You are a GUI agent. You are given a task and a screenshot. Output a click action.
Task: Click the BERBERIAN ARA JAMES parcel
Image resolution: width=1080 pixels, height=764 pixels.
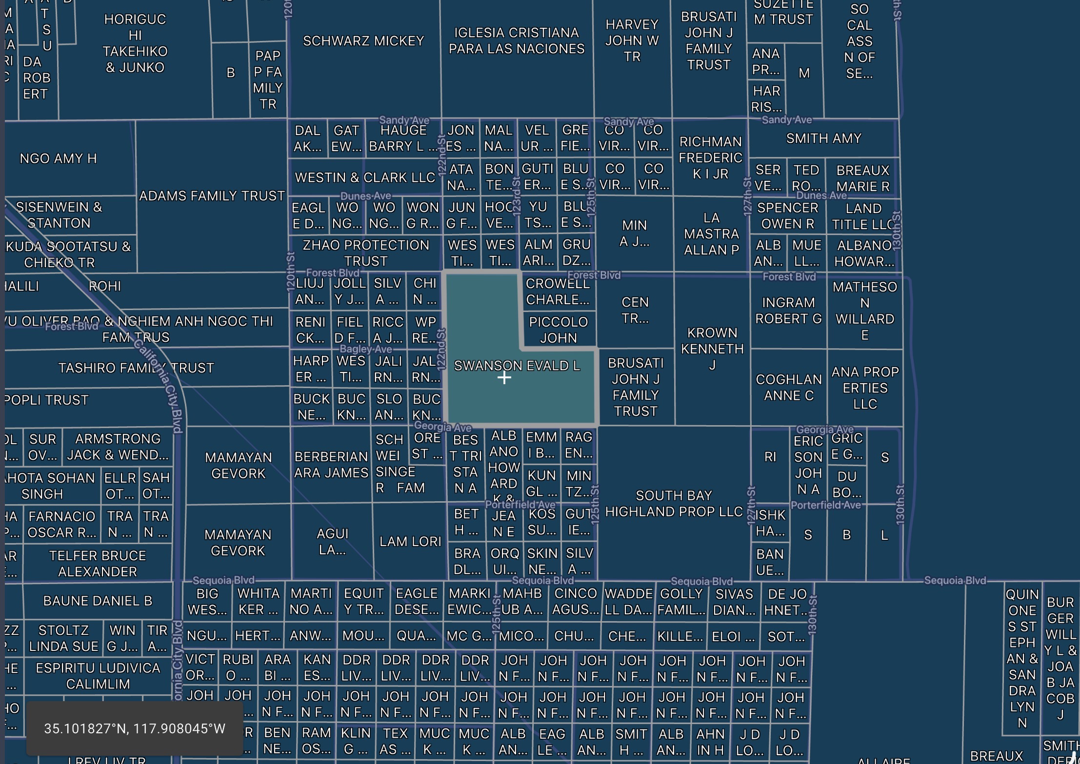point(331,465)
